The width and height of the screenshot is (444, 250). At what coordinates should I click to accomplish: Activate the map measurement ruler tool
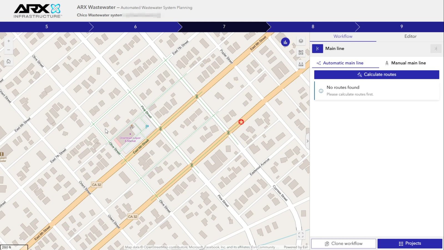coord(301,64)
